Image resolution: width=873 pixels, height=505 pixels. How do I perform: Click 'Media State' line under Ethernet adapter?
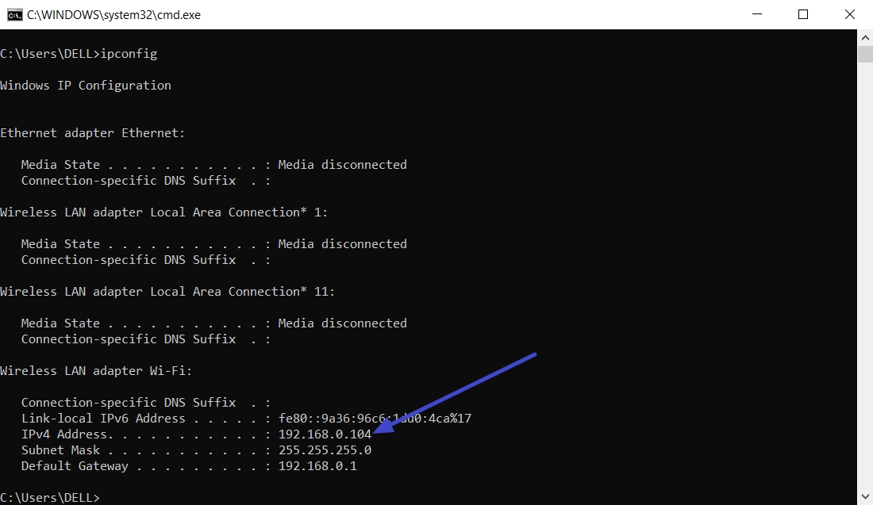[x=213, y=165]
